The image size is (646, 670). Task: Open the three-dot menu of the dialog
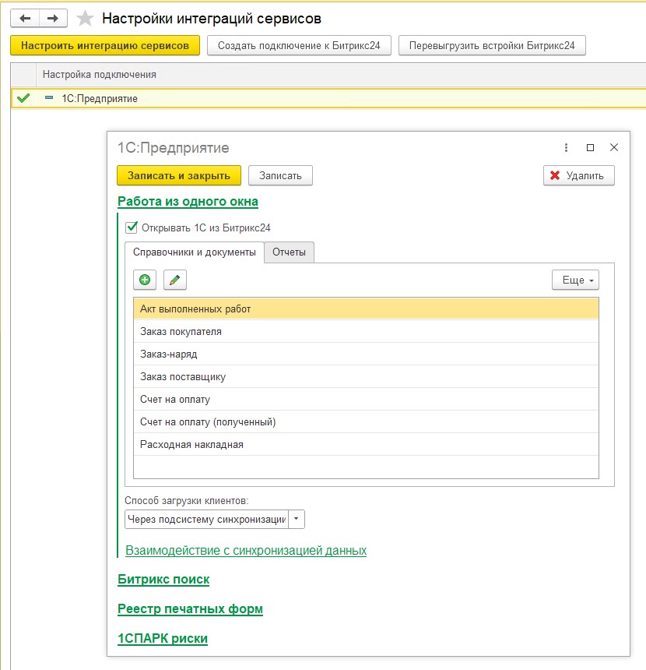pos(566,147)
